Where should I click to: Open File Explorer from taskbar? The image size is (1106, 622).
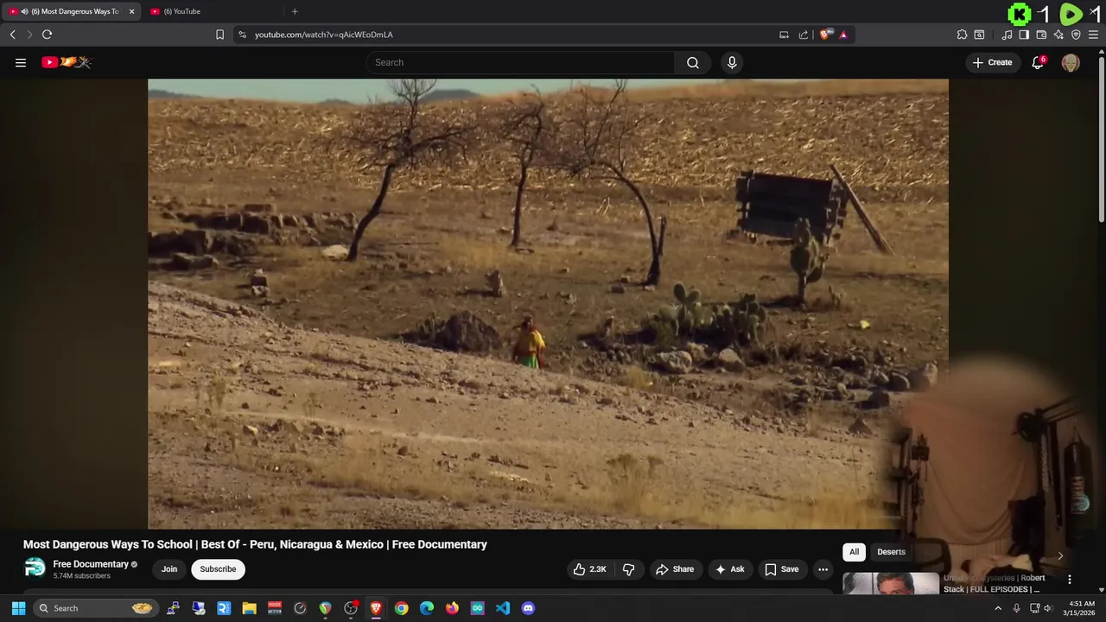pyautogui.click(x=249, y=608)
